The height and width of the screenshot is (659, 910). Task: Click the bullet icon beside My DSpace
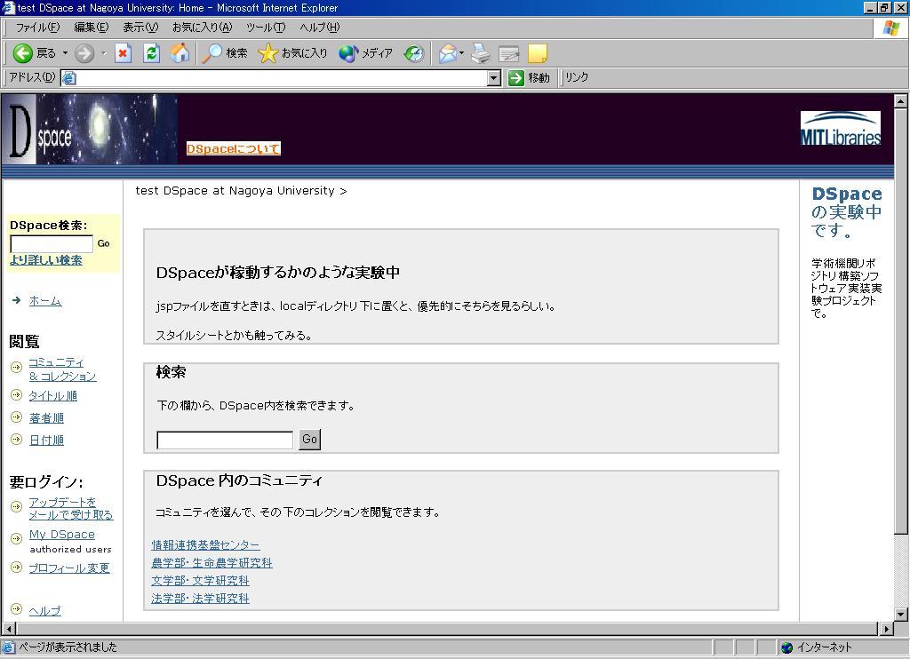pos(16,539)
